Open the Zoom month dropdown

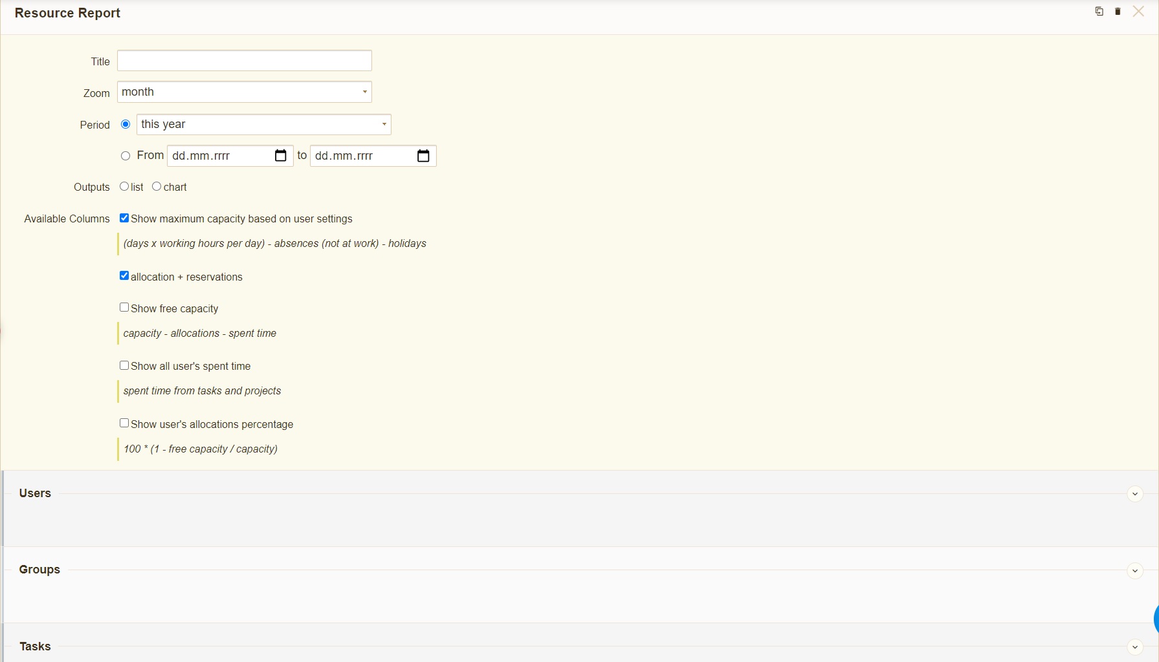click(245, 92)
